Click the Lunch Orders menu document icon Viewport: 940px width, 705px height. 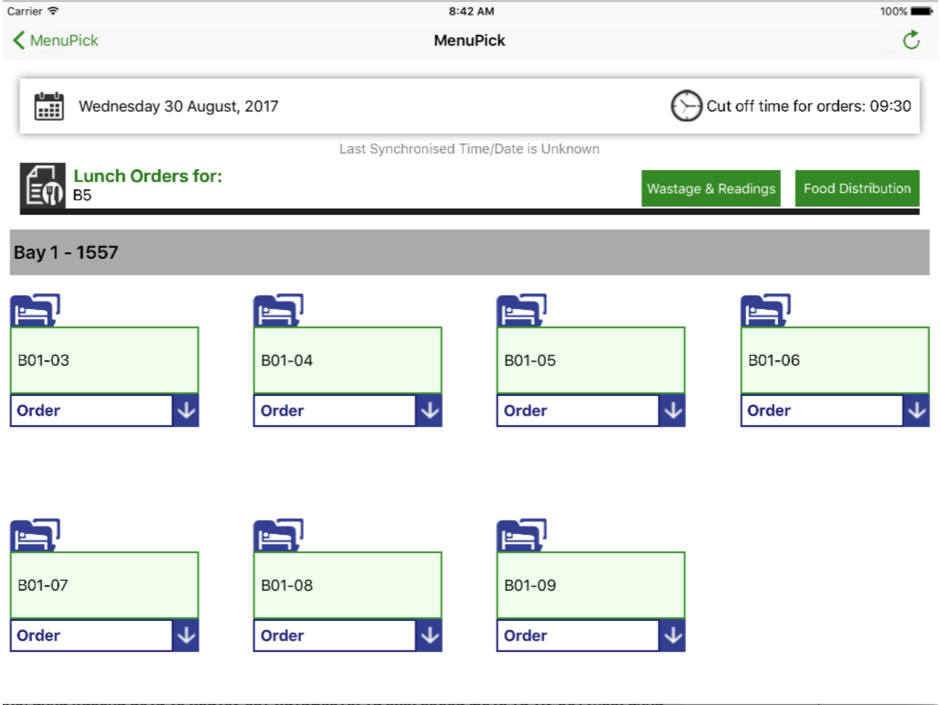click(x=43, y=186)
